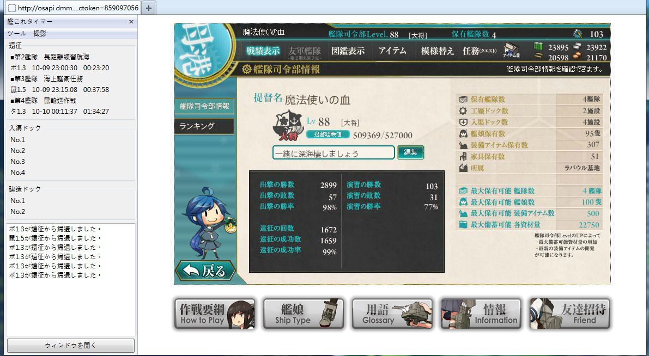
Task: Click the chibi ship girl character
Action: tap(210, 223)
